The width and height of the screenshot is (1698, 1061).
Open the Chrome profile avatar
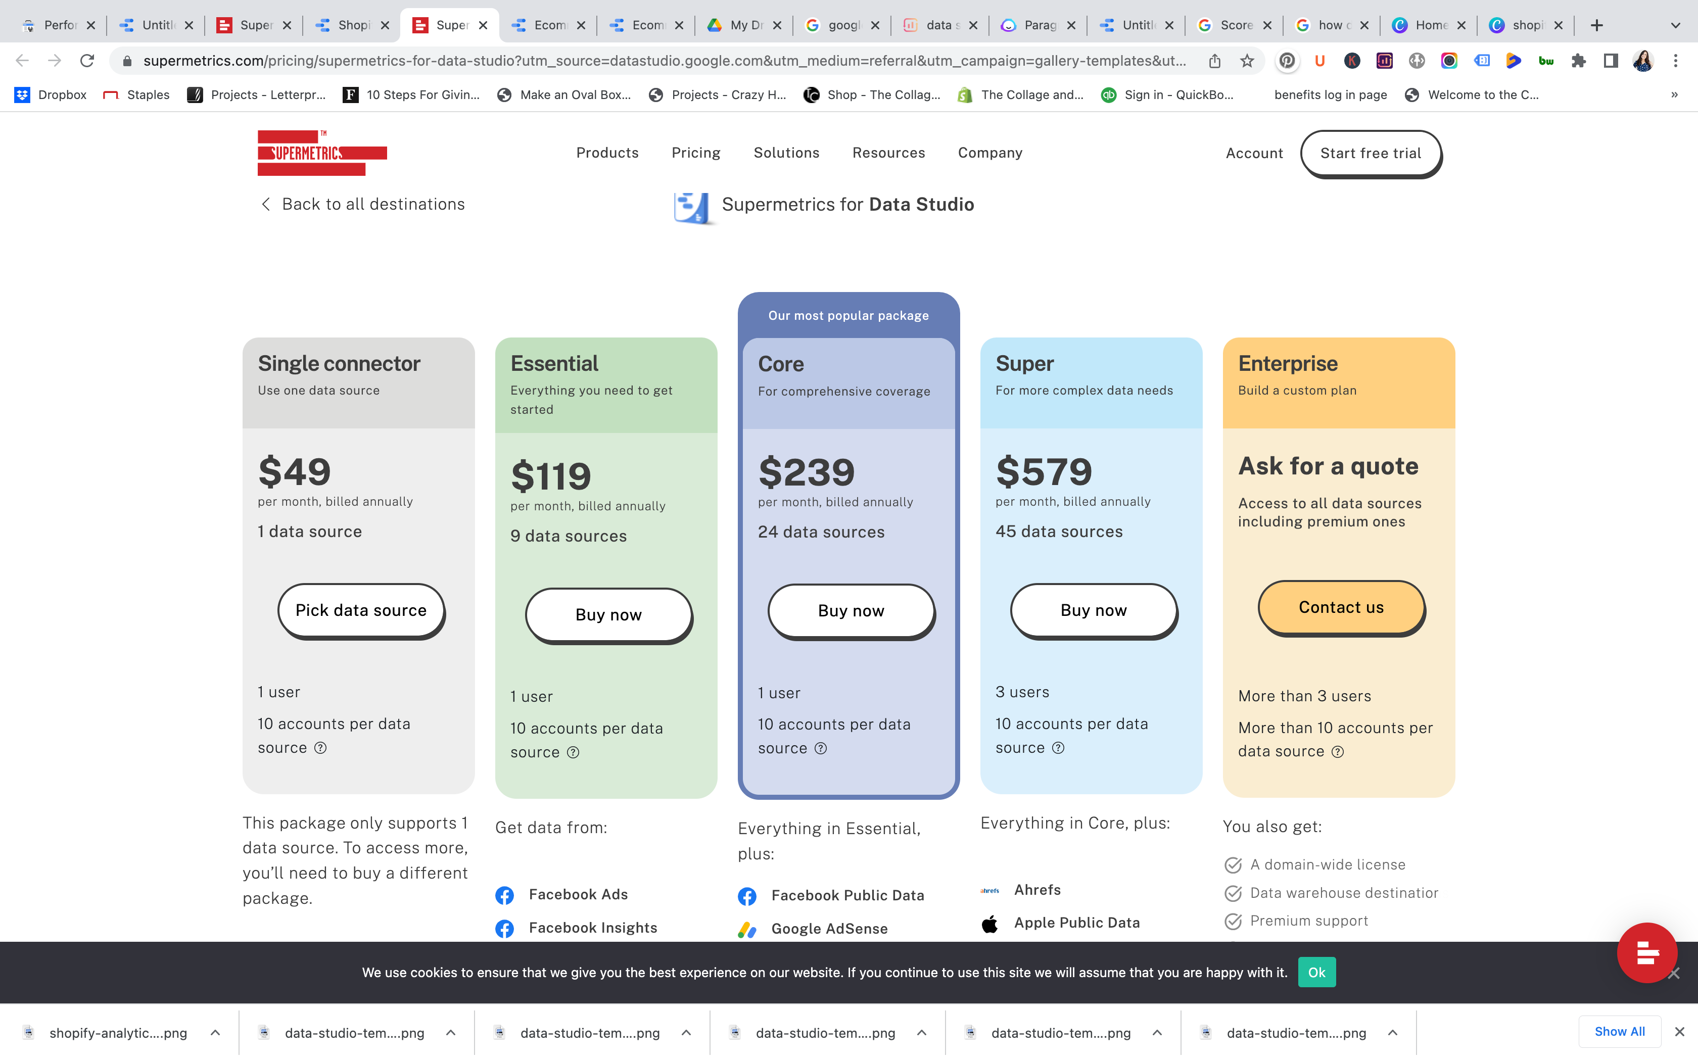click(x=1643, y=61)
